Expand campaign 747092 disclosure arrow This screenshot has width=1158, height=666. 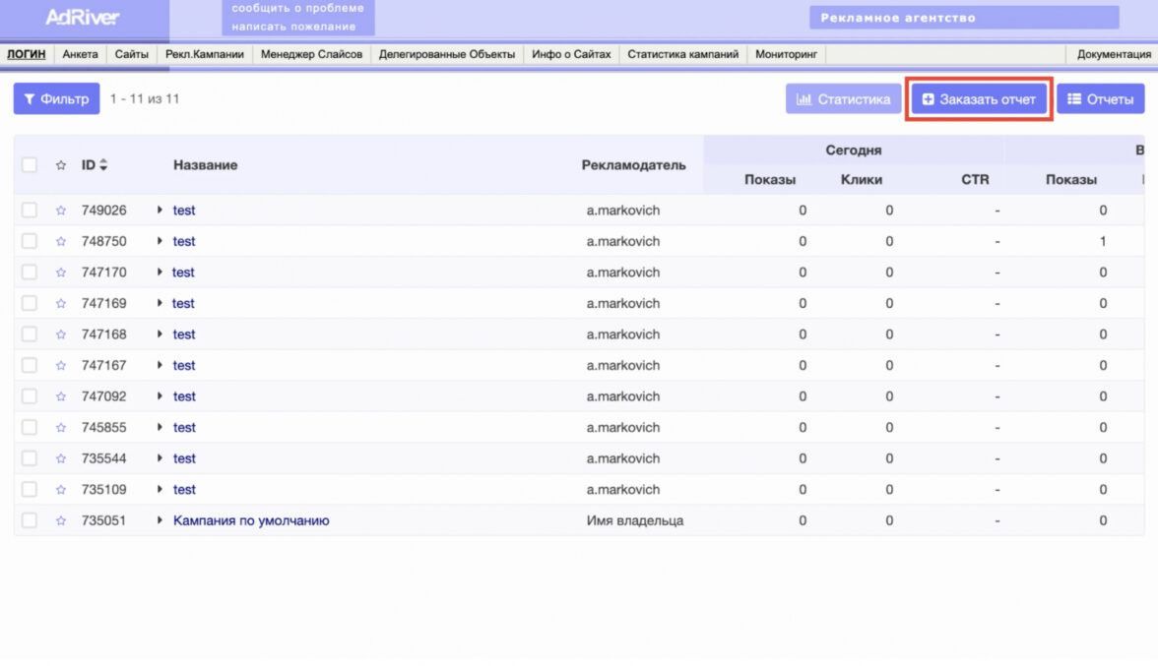point(160,396)
